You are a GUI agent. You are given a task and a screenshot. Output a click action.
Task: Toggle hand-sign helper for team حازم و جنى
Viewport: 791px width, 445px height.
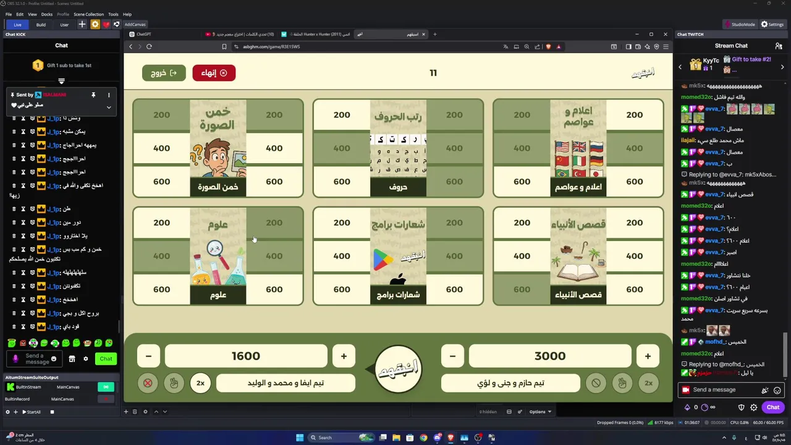point(622,383)
